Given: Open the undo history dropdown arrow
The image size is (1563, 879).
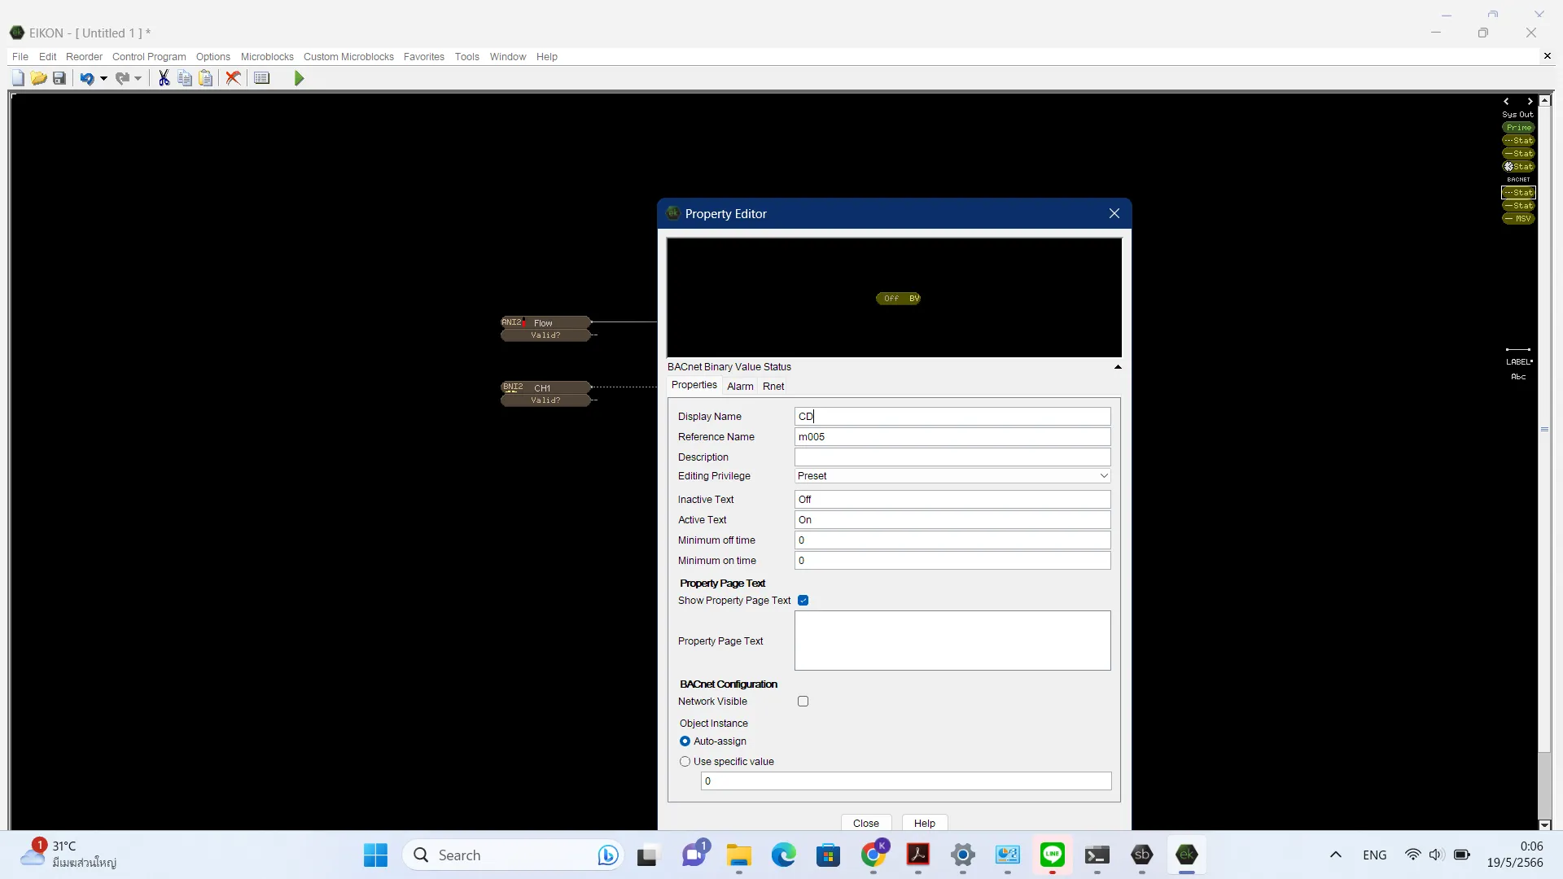Looking at the screenshot, I should point(103,78).
